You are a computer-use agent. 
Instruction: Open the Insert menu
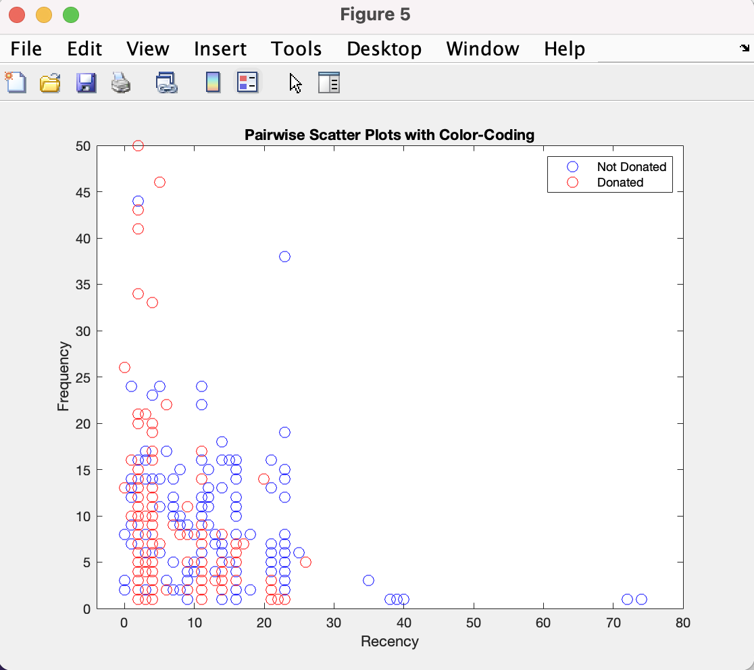[220, 48]
